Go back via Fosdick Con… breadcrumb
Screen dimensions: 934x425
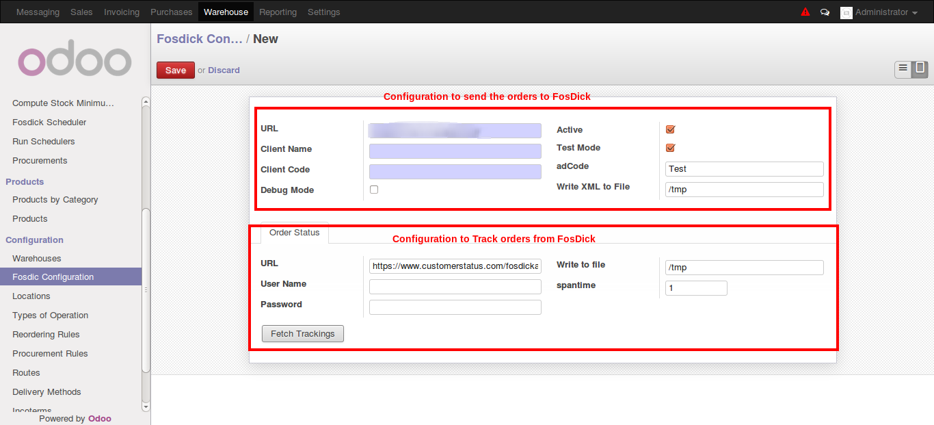click(x=200, y=39)
